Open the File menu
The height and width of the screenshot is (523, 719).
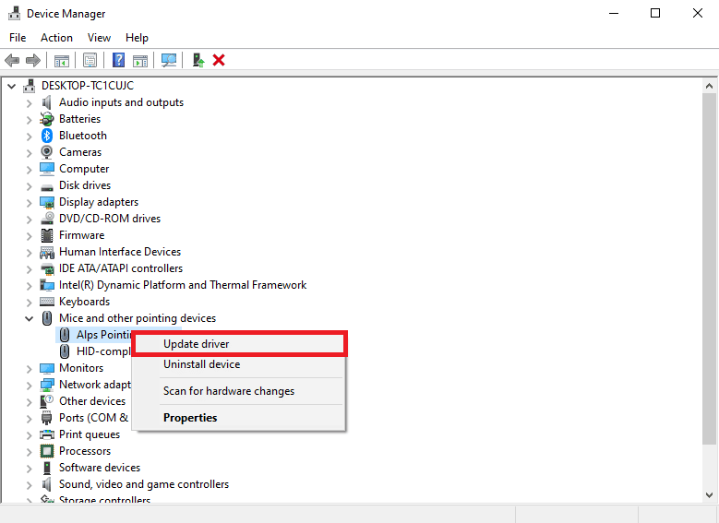[x=18, y=38]
